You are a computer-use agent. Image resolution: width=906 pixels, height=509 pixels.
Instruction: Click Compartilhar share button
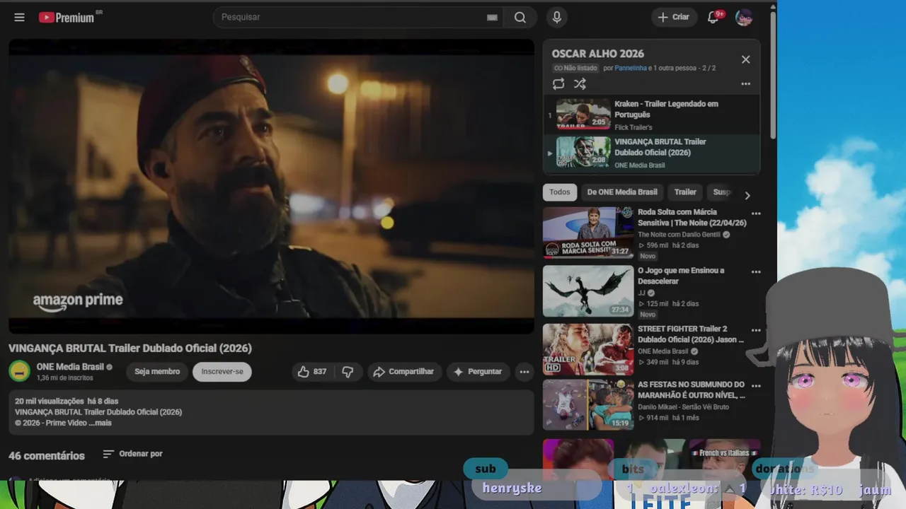pos(405,371)
